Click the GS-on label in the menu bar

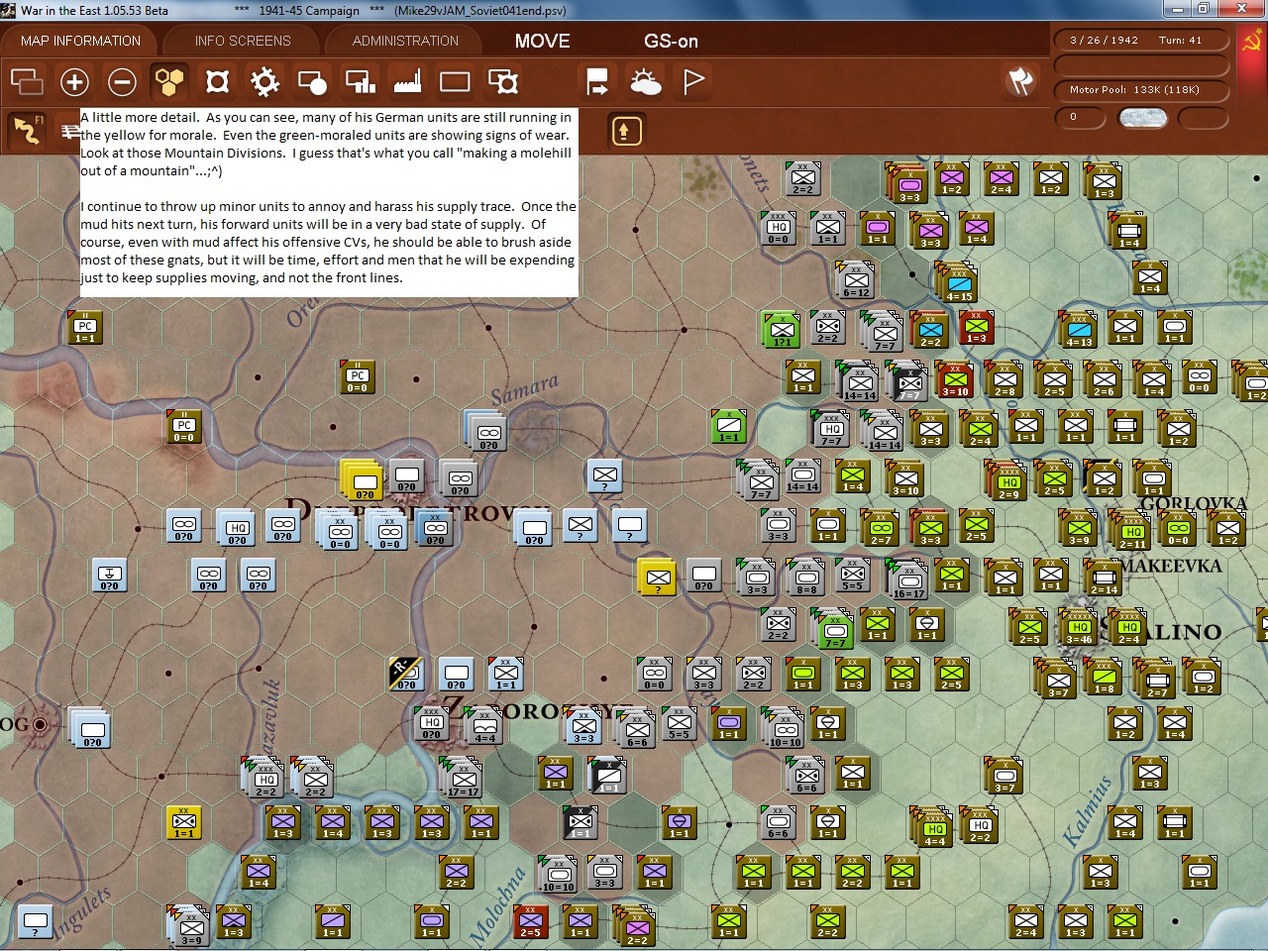(x=671, y=41)
